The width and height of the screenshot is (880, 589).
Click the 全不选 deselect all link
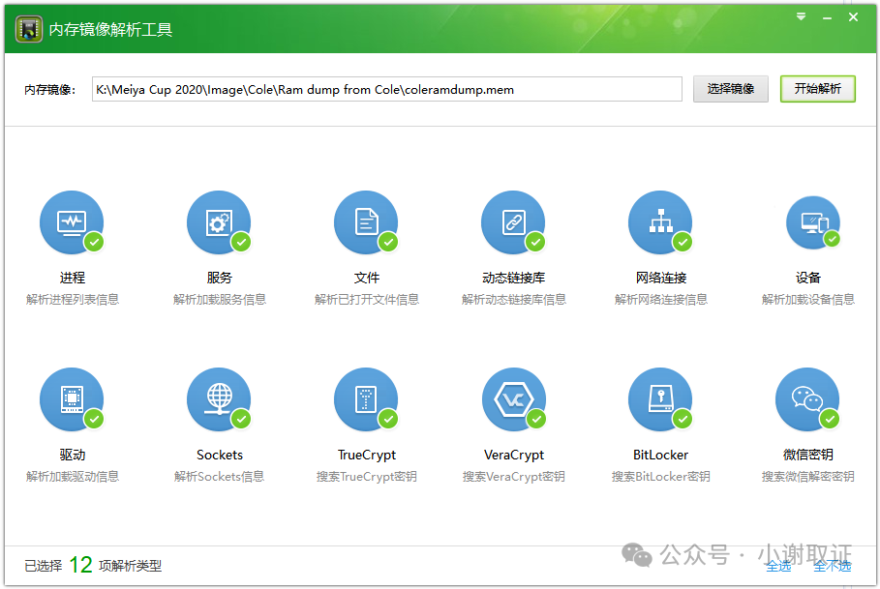pyautogui.click(x=833, y=566)
